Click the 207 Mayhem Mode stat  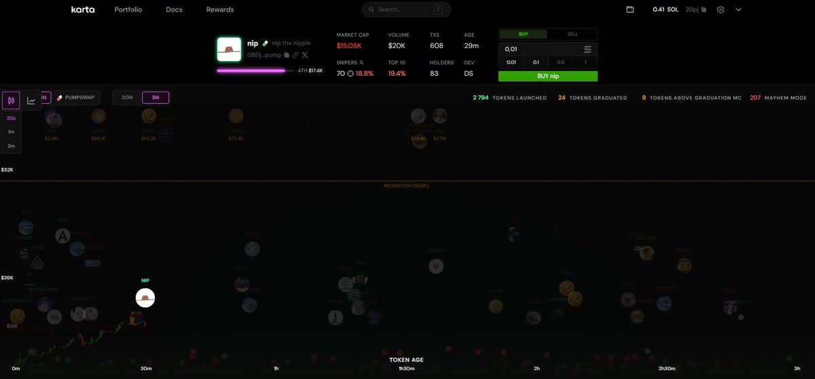point(778,98)
